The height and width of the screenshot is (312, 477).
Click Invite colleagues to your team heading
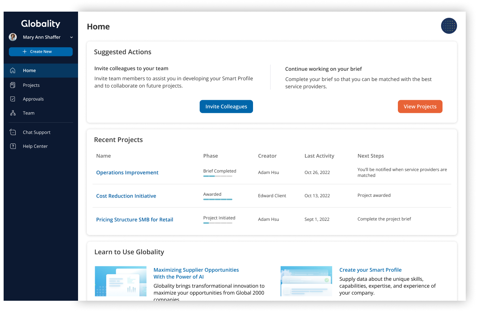131,68
